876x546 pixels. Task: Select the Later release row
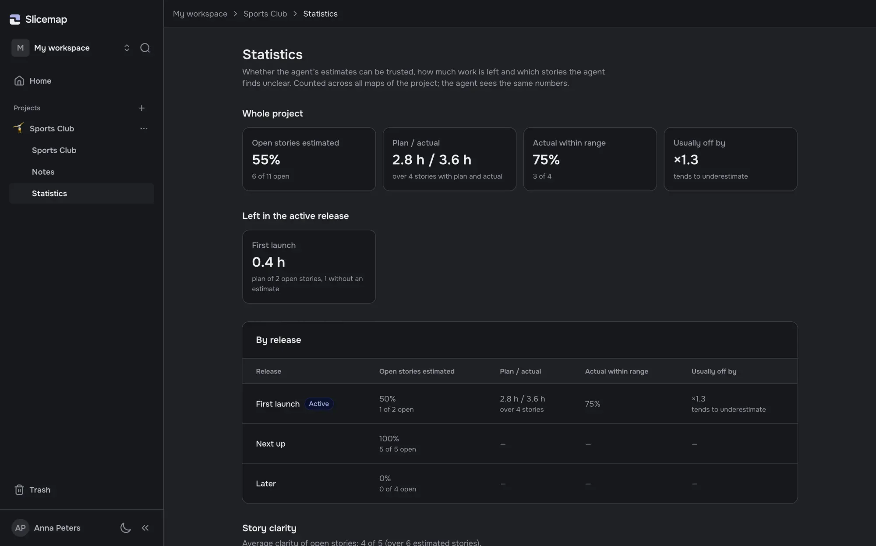520,483
